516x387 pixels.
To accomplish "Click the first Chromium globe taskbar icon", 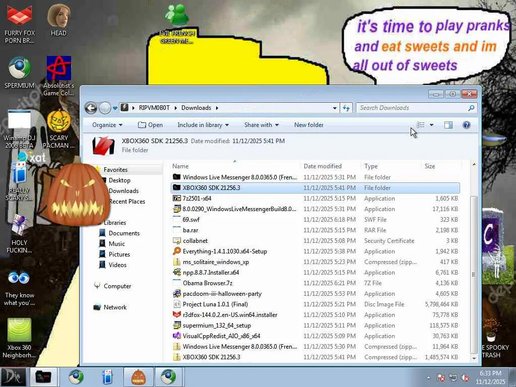I will 77,377.
